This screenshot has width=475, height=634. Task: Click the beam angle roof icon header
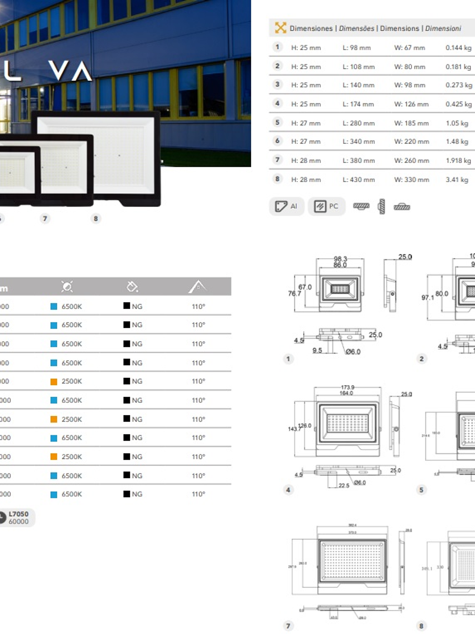197,286
